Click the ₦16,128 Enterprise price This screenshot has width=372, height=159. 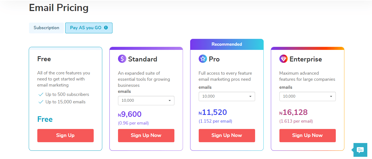point(294,112)
